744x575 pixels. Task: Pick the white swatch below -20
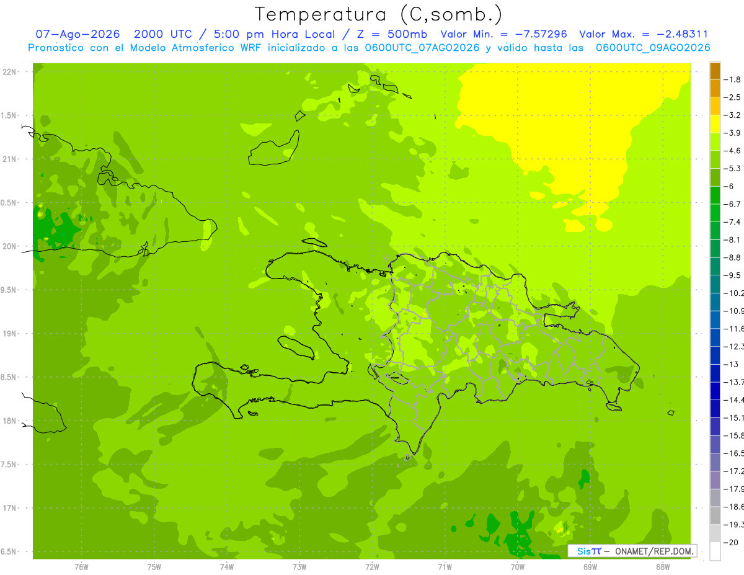click(715, 551)
